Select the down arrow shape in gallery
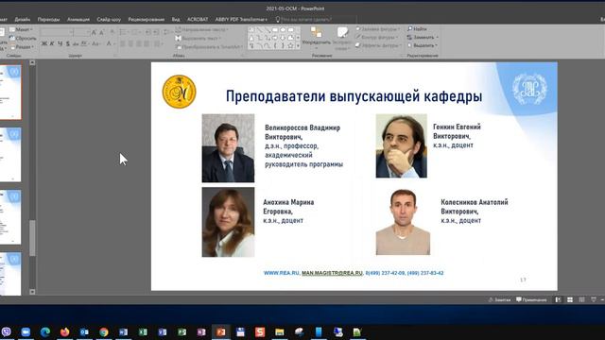 click(x=283, y=38)
